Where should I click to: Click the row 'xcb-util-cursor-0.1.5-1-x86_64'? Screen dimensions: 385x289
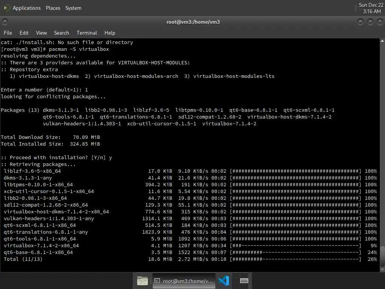coord(190,191)
